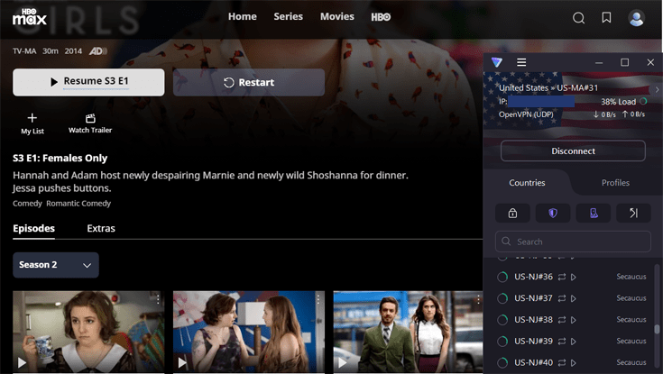Click the ProtonVPN logo icon

497,62
